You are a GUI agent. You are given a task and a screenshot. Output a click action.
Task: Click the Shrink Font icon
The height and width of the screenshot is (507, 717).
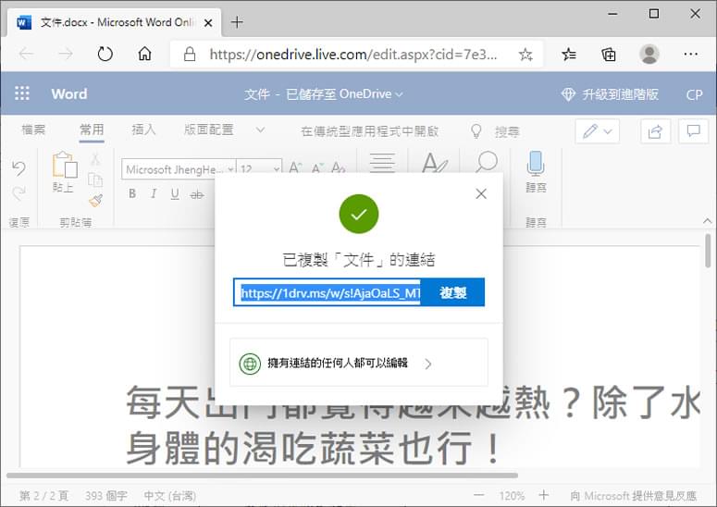point(317,167)
